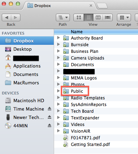This screenshot has width=138, height=154.
Task: Click the Getting Started.pdf file icon
Action: (66, 144)
